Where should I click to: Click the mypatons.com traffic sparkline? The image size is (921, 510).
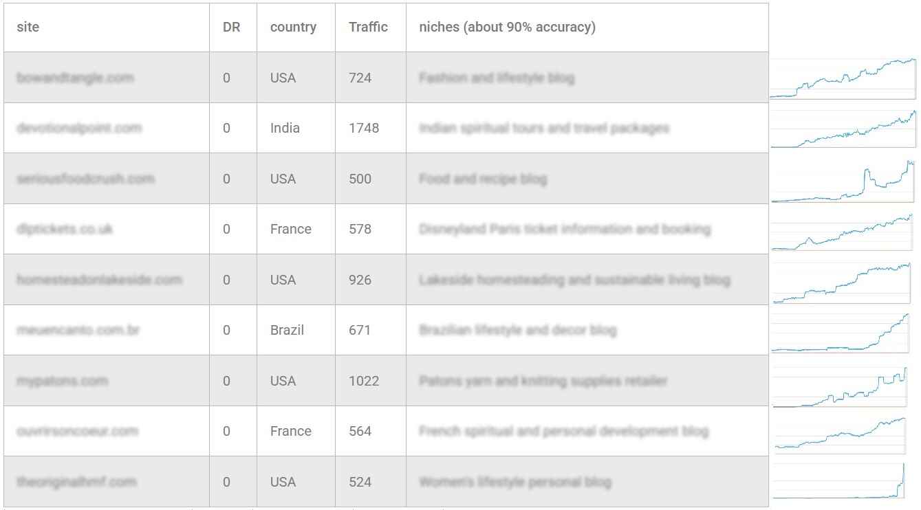coord(841,387)
